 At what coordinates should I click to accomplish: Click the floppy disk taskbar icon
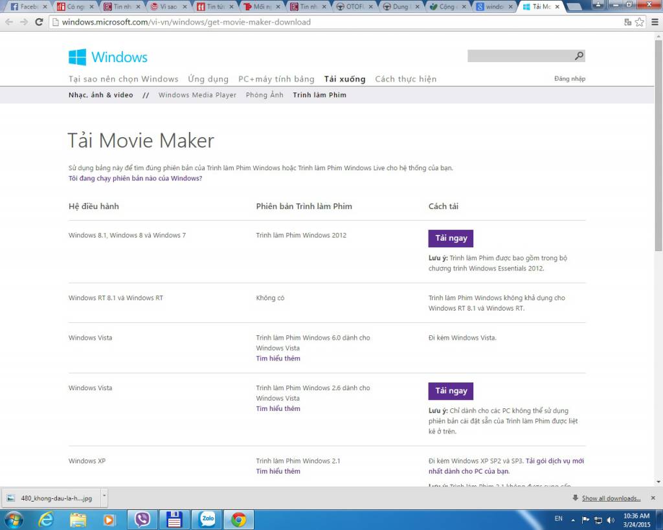point(174,520)
